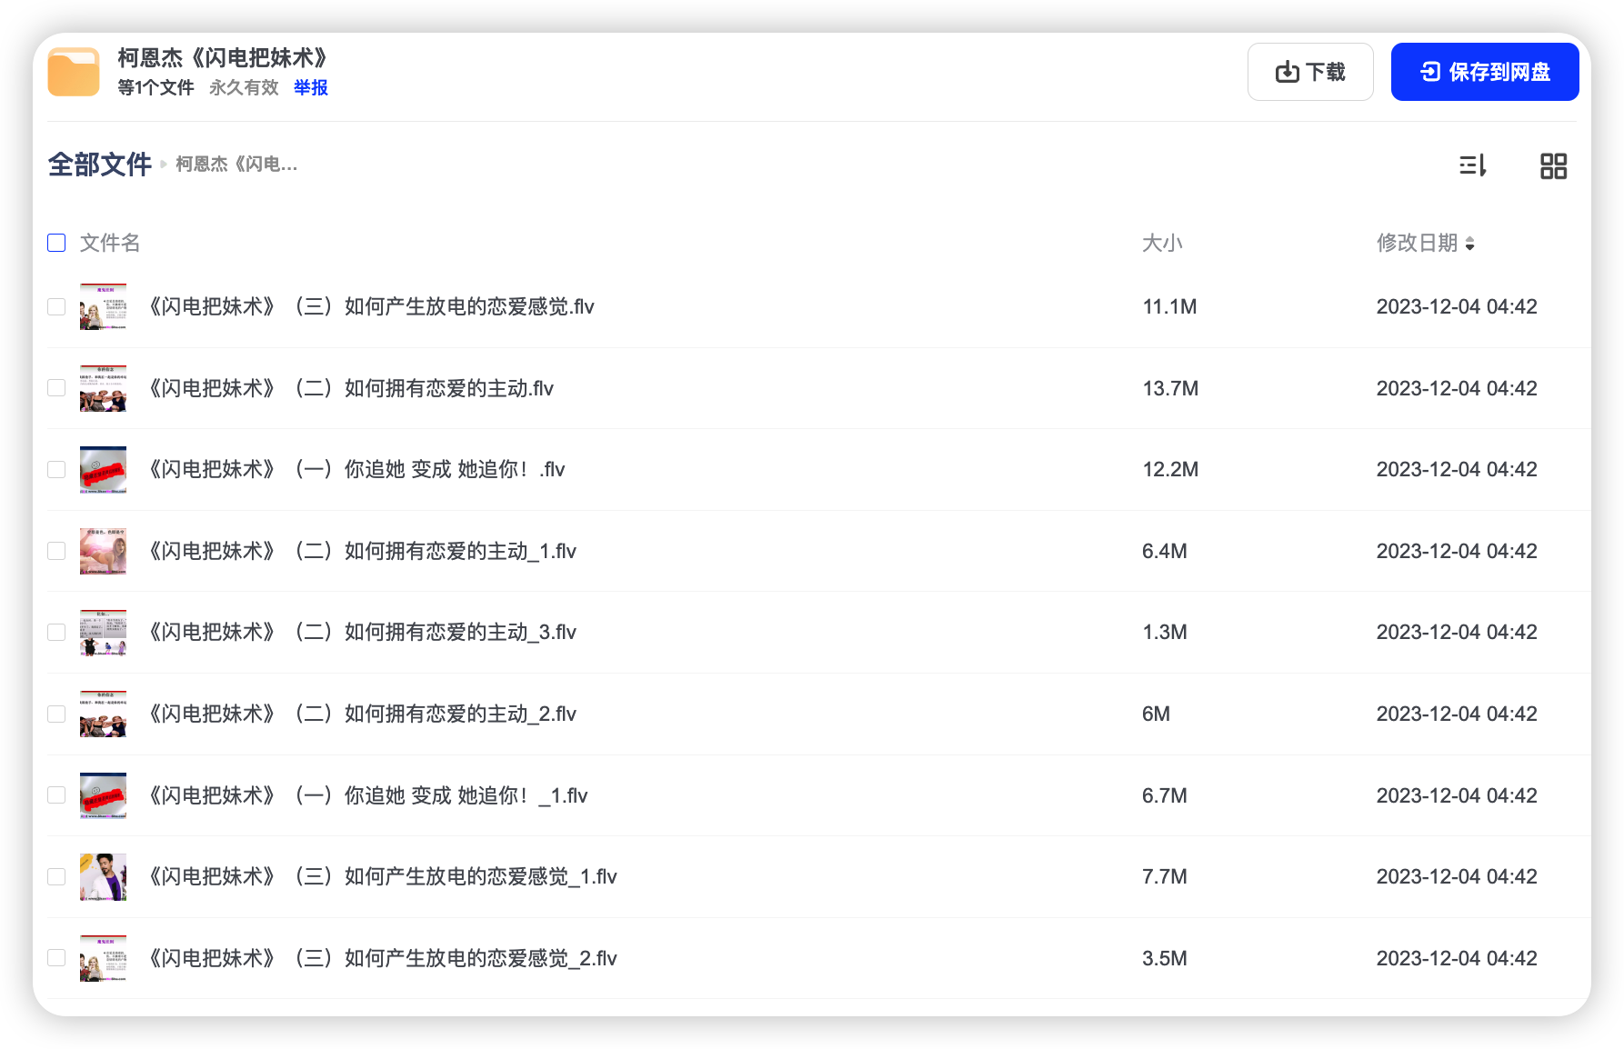Open thumbnail of 如何产生放电的恋爱感觉_2.flv
Screen dimensions: 1624x1049
103,958
